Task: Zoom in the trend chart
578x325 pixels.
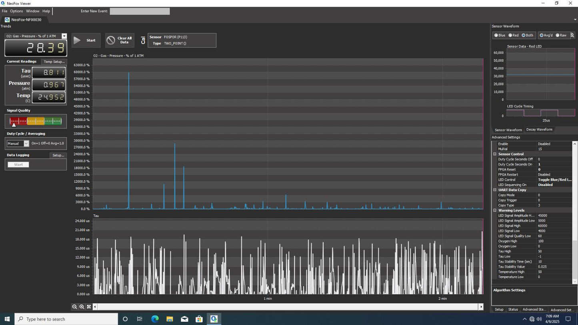Action: [82, 307]
